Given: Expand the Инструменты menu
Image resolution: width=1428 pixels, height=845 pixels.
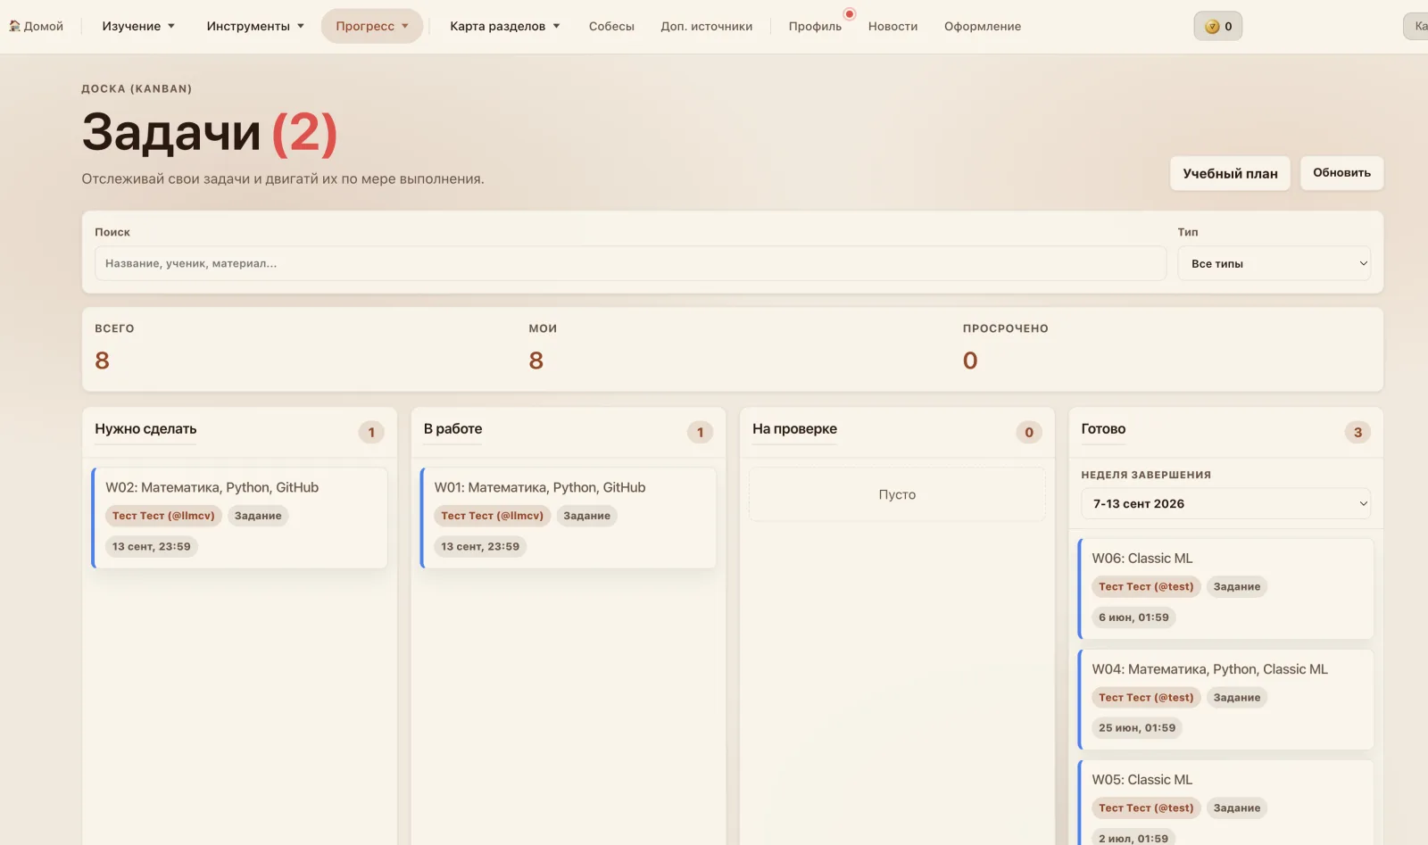Looking at the screenshot, I should tap(255, 26).
